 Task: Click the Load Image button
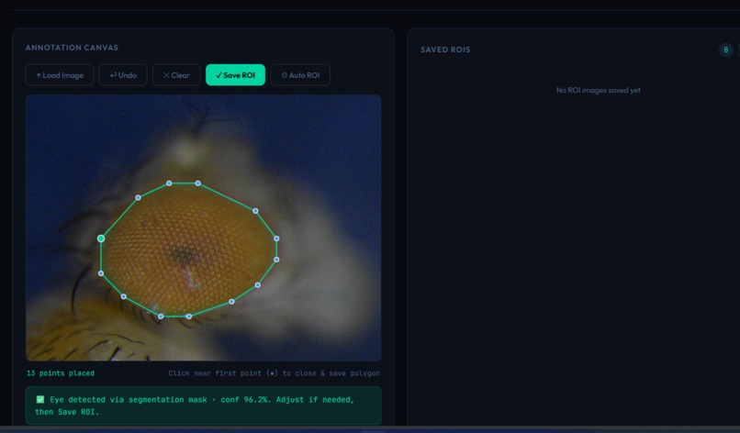60,75
